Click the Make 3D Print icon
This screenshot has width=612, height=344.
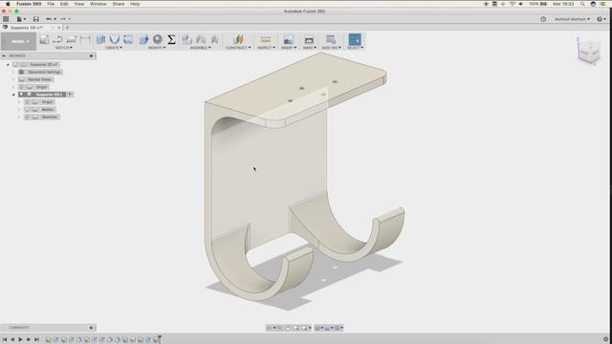[309, 39]
